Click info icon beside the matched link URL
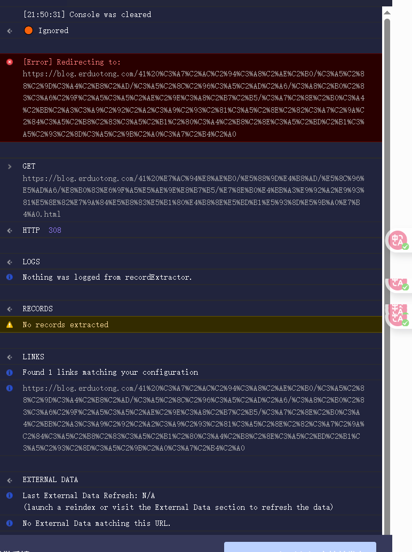 10,388
